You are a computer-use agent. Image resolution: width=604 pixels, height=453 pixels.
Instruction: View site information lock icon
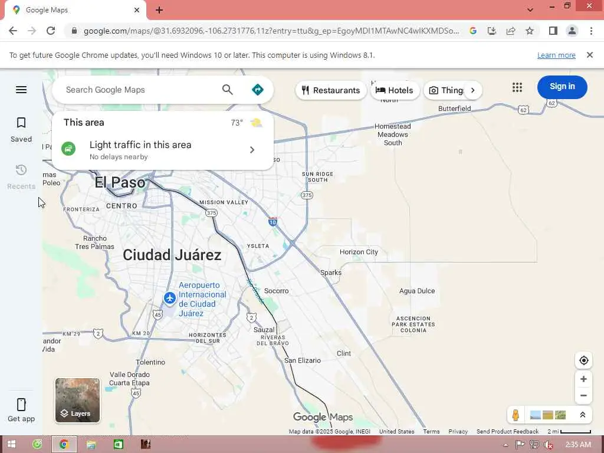[x=74, y=31]
